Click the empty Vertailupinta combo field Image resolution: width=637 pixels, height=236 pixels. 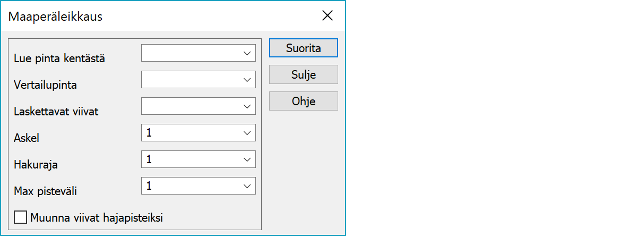[x=190, y=80]
